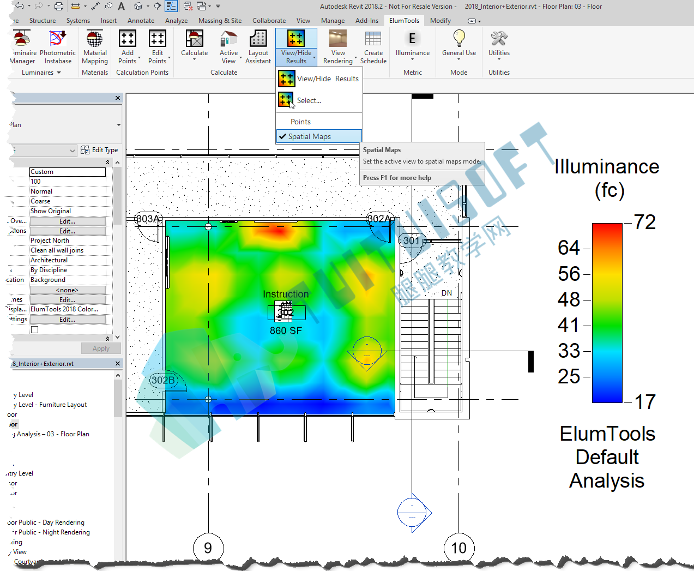Open the Massing & Site tab
This screenshot has height=571, width=694.
point(220,21)
